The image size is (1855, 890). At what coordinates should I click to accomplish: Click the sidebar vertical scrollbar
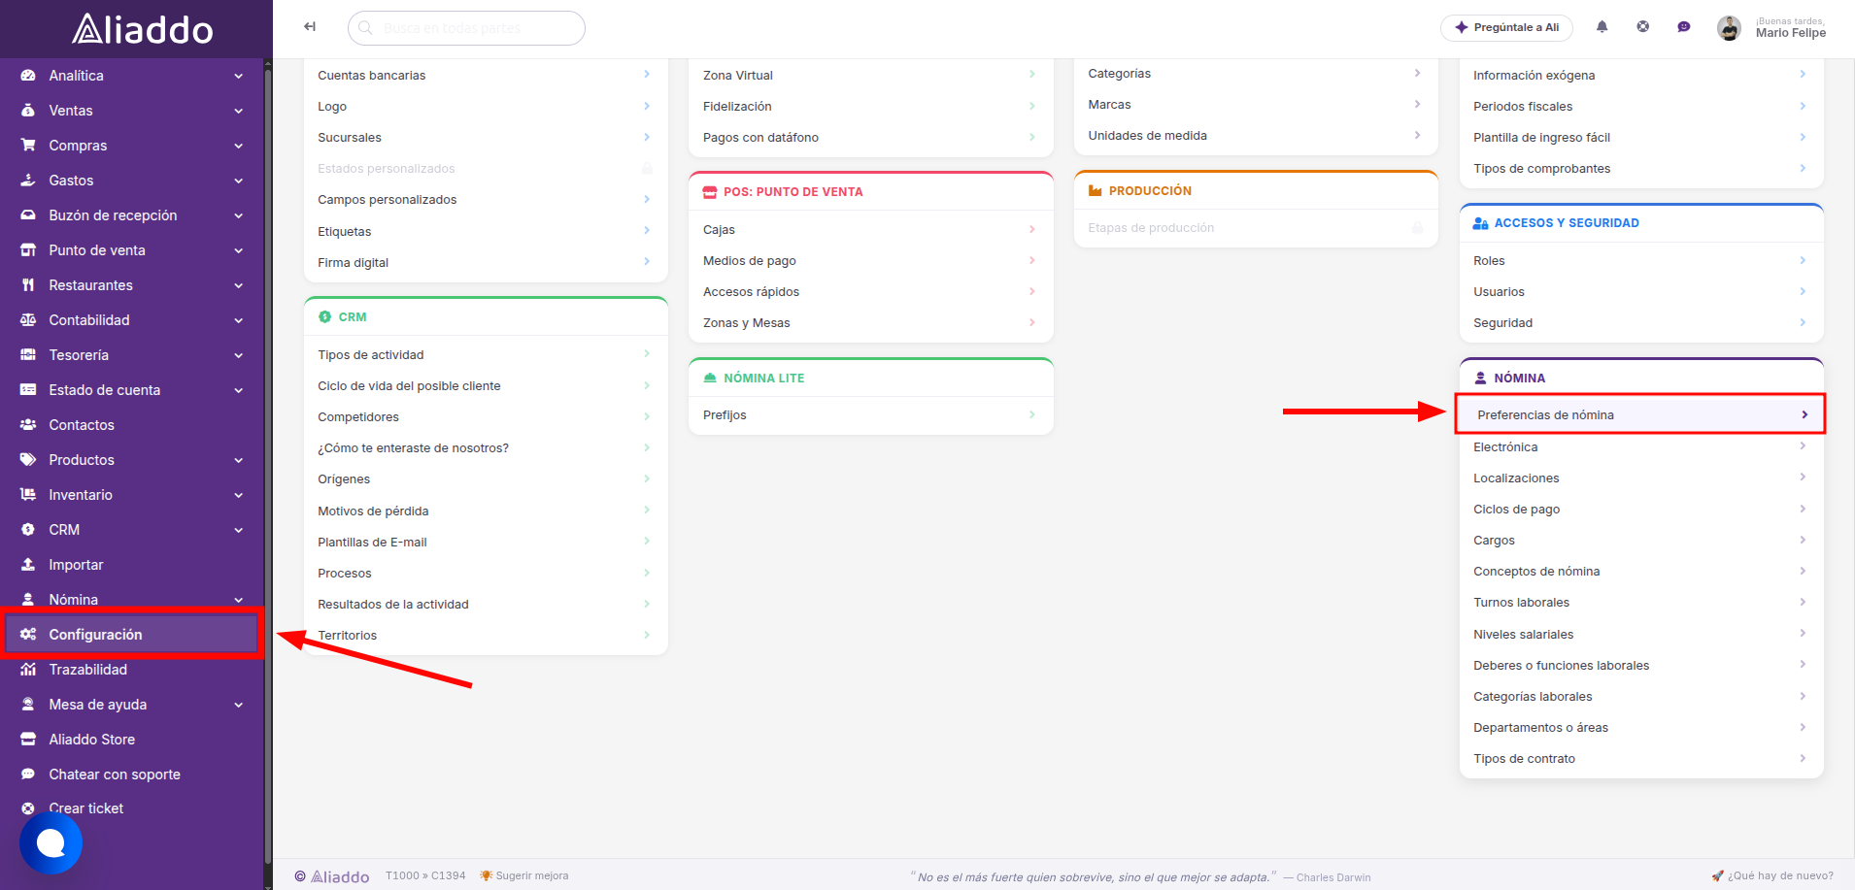268,466
